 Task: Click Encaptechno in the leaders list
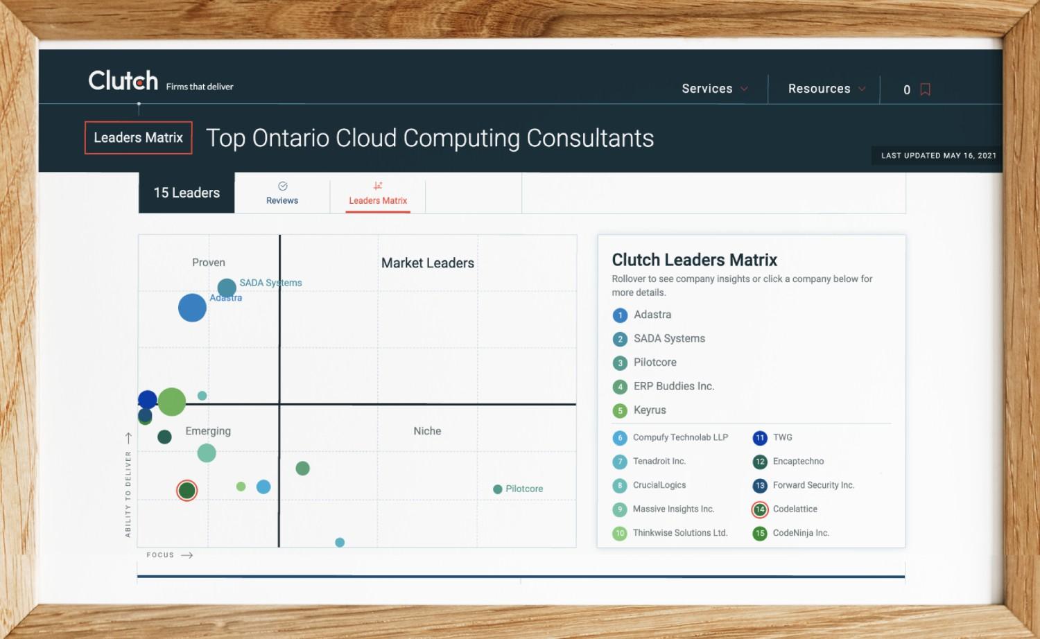[x=799, y=461]
